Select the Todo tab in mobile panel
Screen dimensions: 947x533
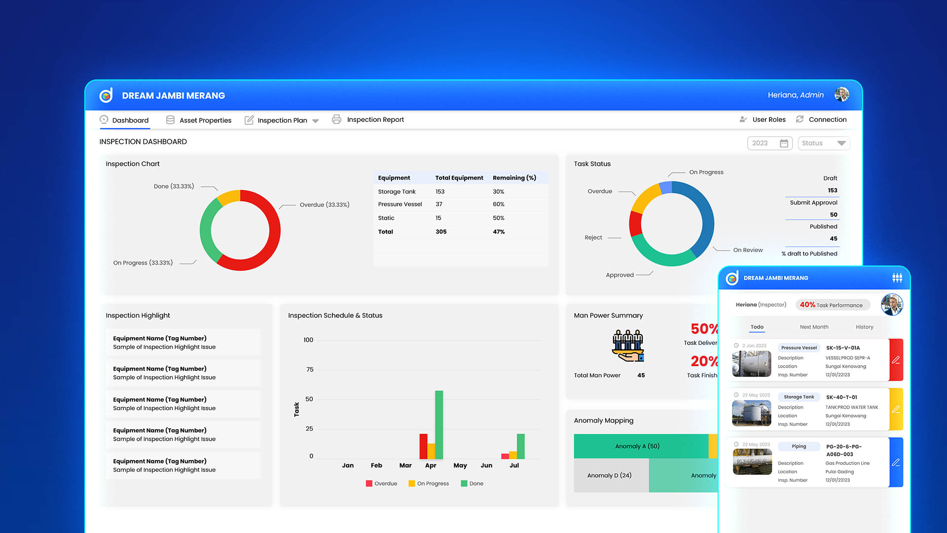pos(757,327)
